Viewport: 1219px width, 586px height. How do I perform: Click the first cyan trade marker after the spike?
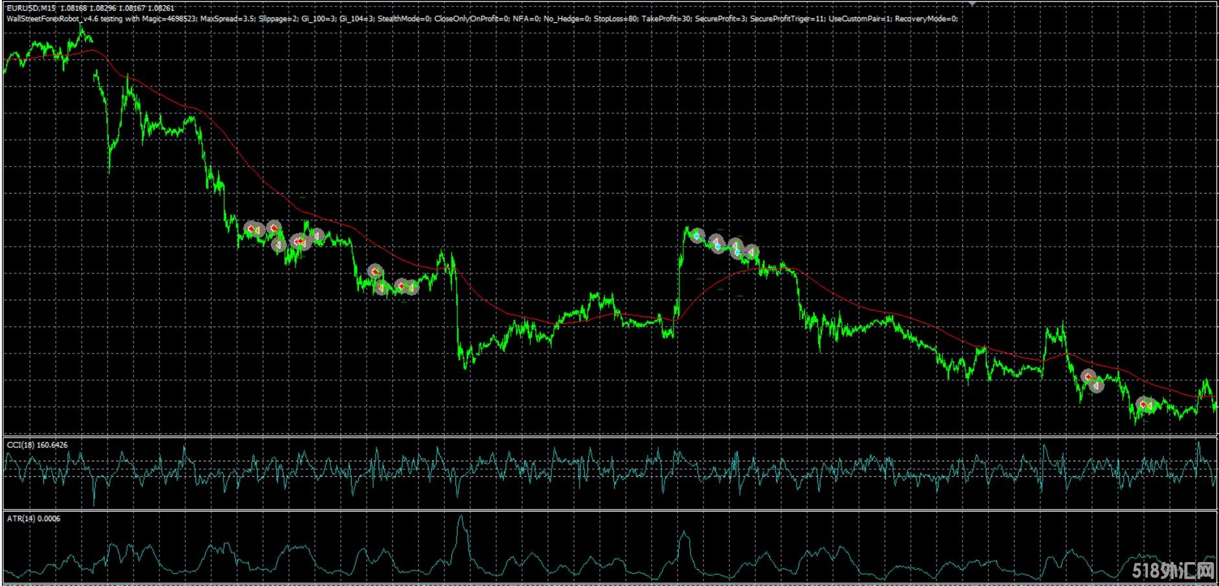pyautogui.click(x=697, y=236)
